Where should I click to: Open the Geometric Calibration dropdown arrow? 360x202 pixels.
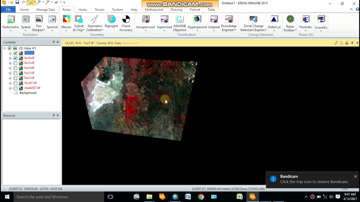[x=103, y=30]
